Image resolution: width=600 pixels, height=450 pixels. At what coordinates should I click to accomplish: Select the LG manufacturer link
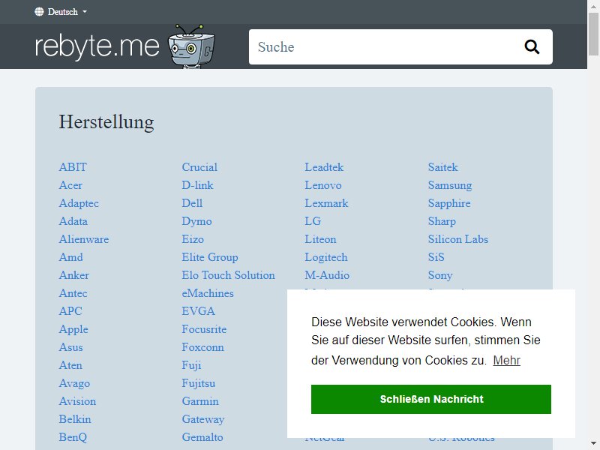(x=313, y=221)
